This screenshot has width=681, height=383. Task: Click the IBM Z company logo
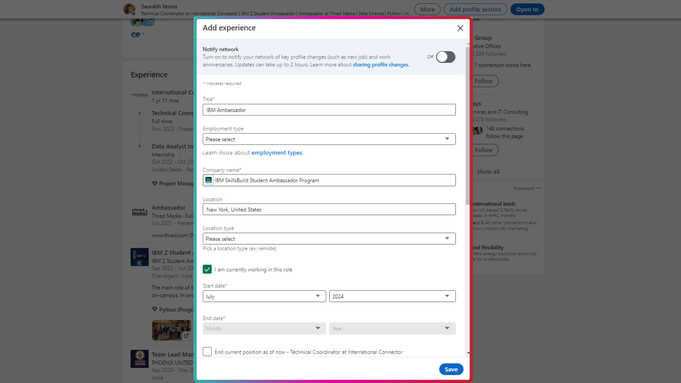pos(140,257)
